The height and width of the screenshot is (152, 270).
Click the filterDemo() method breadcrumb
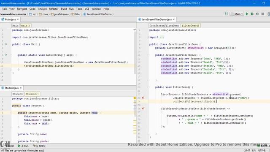191,25
